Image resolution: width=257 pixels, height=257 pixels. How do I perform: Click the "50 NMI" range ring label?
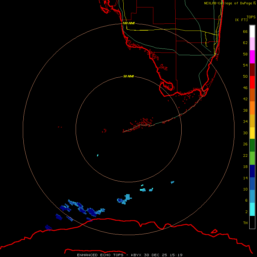pyautogui.click(x=128, y=76)
